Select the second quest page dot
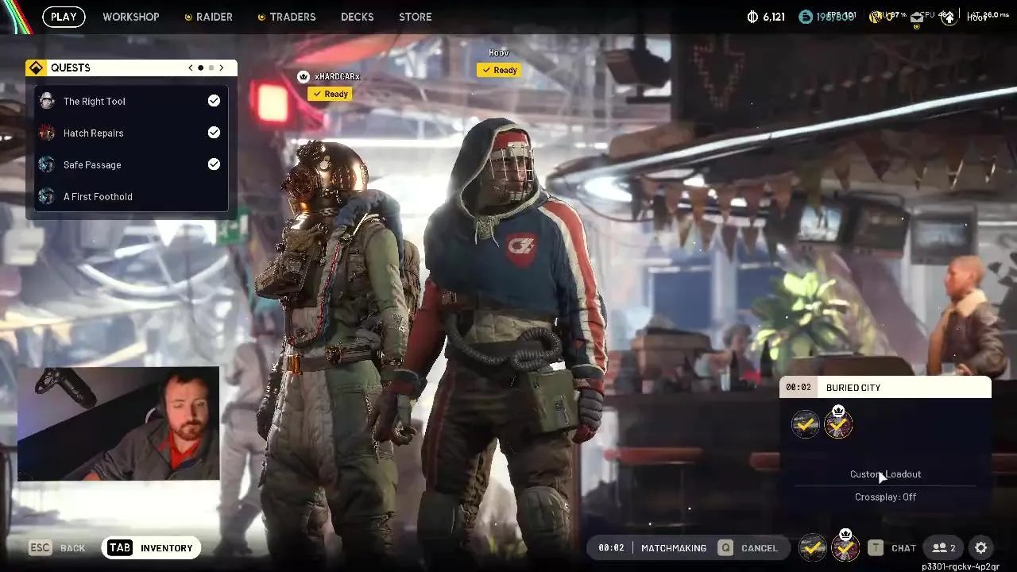This screenshot has height=572, width=1017. [211, 68]
